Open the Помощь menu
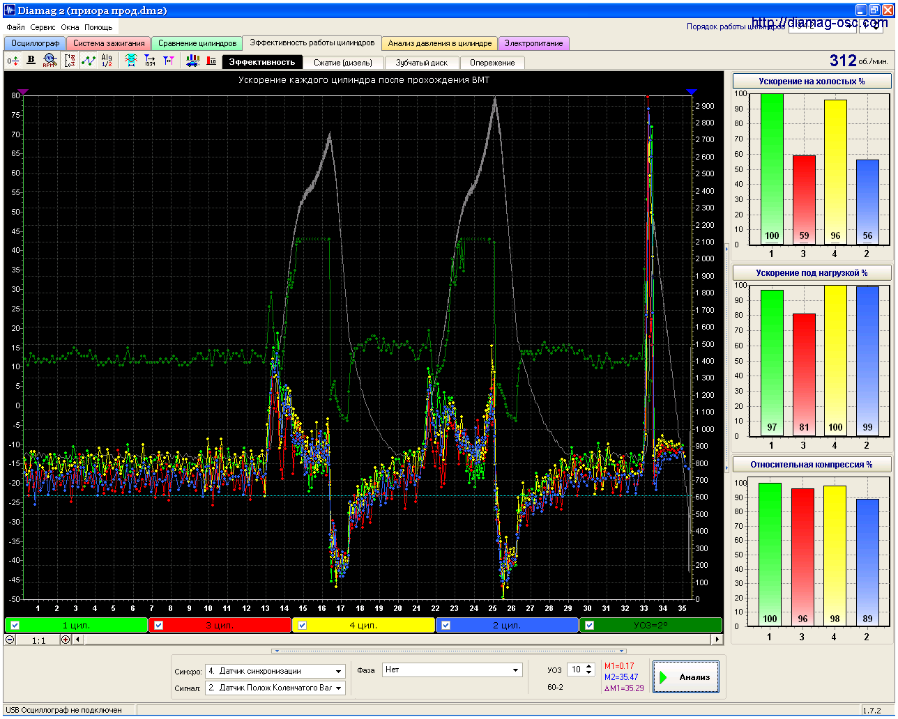The image size is (898, 719). (x=98, y=27)
